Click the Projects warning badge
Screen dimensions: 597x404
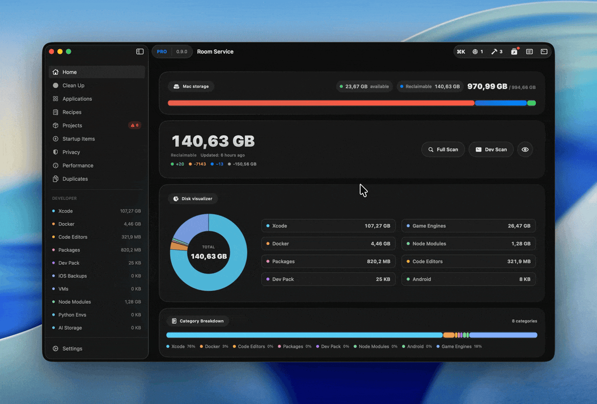[134, 125]
